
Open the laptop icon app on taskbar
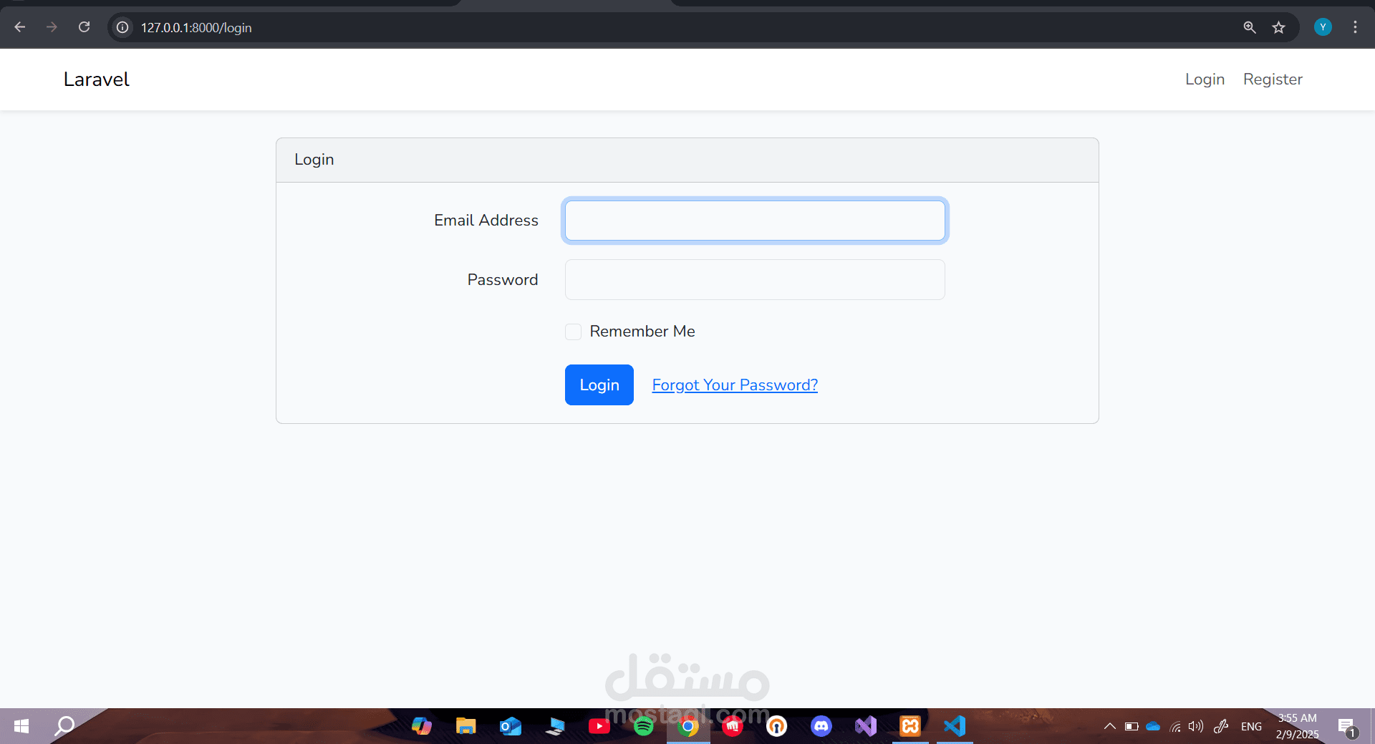point(555,726)
